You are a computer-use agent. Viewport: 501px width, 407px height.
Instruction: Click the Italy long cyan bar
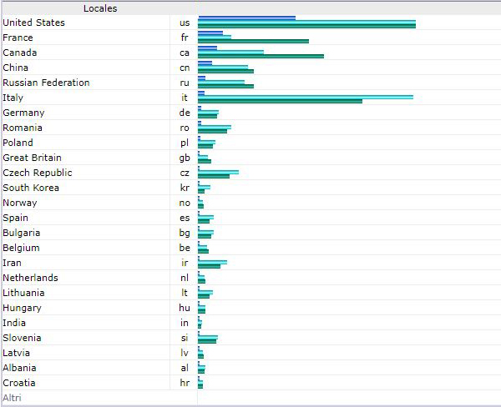306,97
